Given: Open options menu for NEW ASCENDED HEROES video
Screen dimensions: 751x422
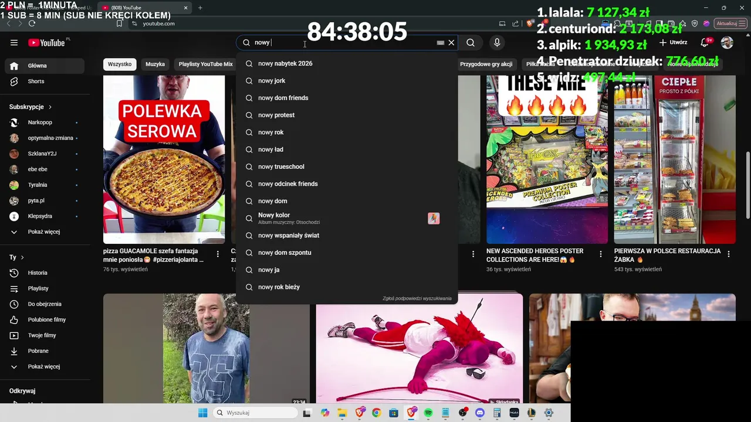Looking at the screenshot, I should [600, 254].
